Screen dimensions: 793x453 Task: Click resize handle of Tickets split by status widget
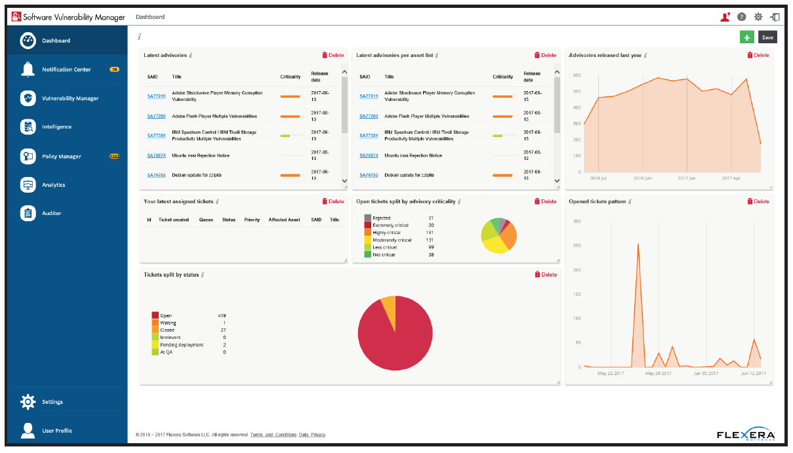(x=558, y=382)
